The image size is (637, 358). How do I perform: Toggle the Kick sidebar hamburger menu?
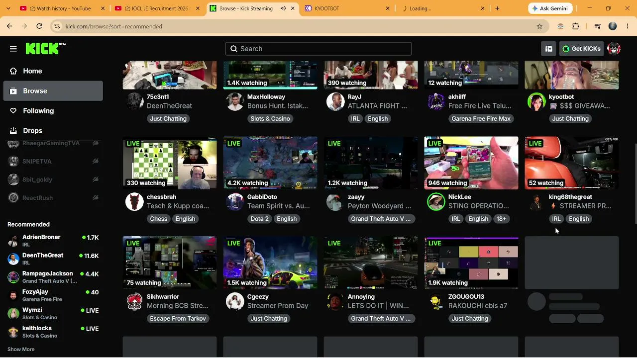(13, 49)
